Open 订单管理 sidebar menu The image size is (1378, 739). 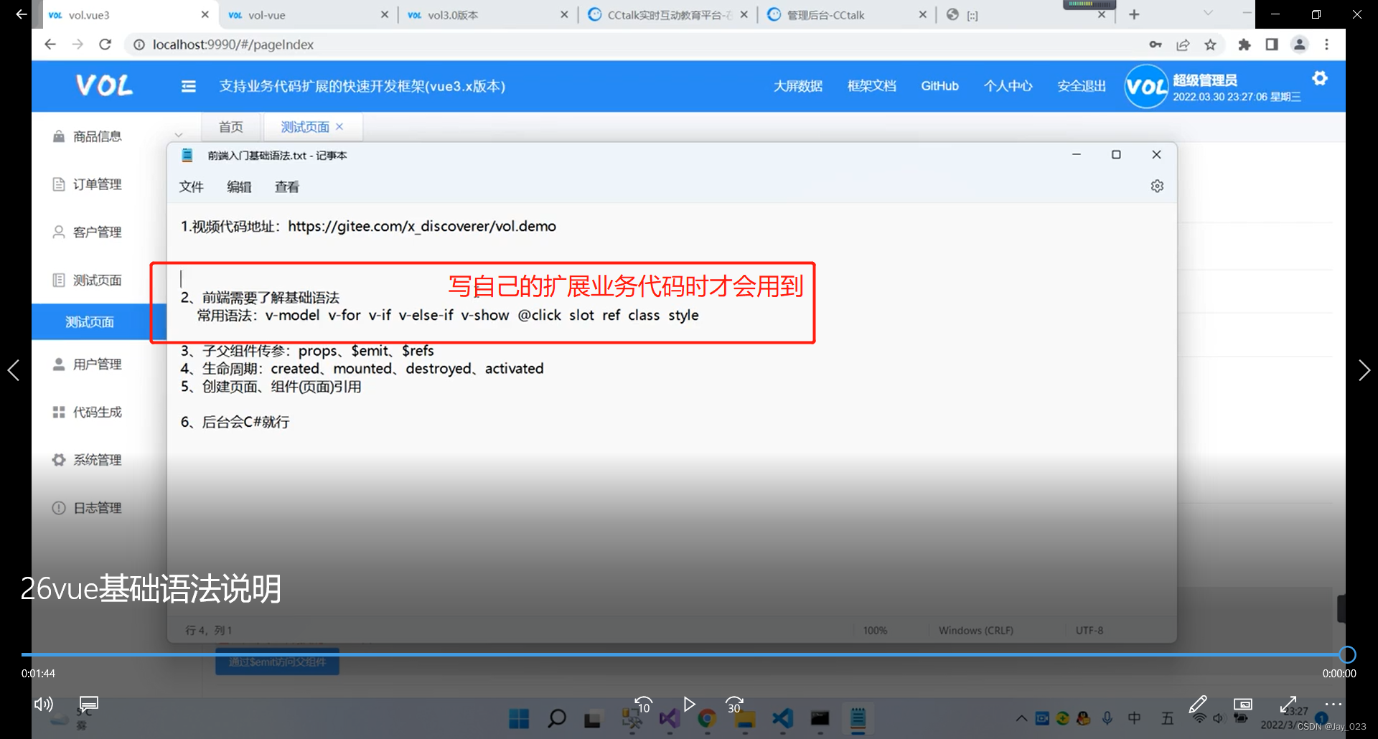[x=97, y=184]
